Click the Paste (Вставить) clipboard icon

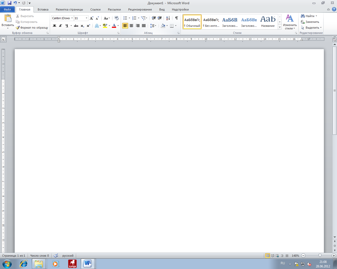8,18
